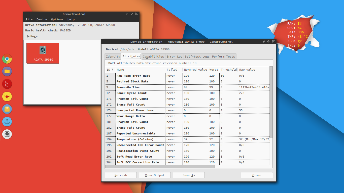Click Erase Fail Count row with ID 172
Image resolution: width=344 pixels, height=193 pixels.
pos(187,105)
